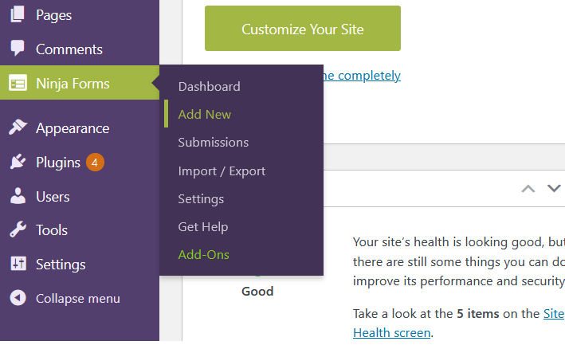
Task: Select Add New in Ninja Forms submenu
Action: [204, 115]
